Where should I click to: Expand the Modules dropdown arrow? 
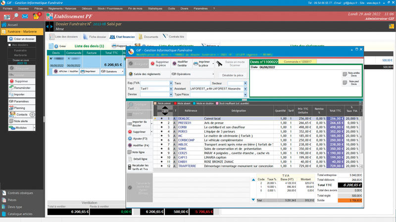pyautogui.click(x=34, y=128)
